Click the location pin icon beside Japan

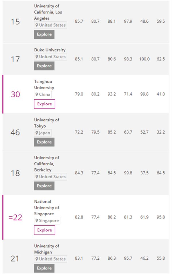click(x=37, y=133)
